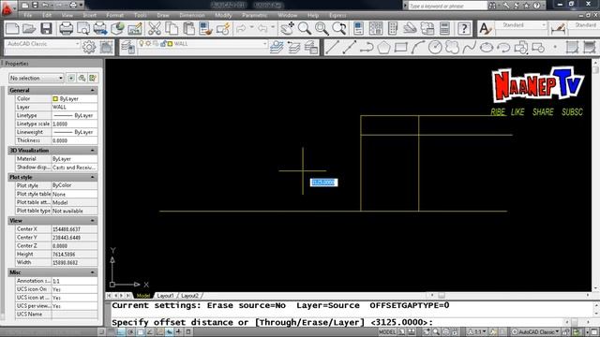The width and height of the screenshot is (600, 337).
Task: Click the Publish icon
Action: (100, 29)
